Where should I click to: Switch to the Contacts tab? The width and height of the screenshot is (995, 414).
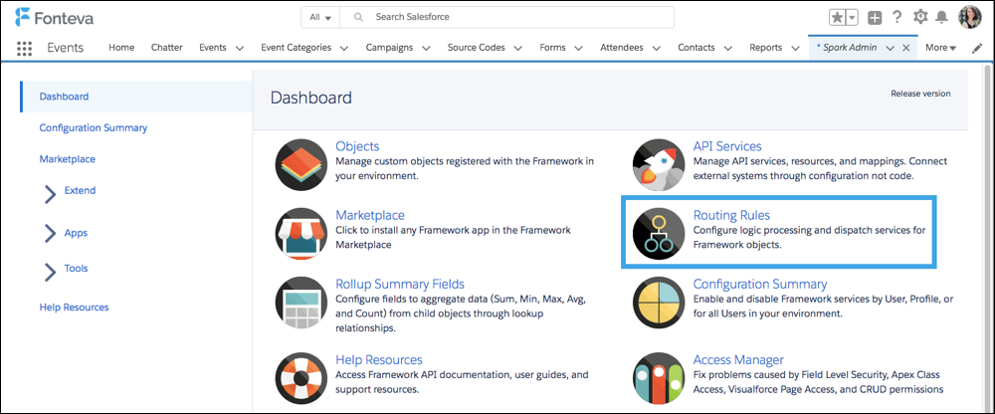[696, 48]
